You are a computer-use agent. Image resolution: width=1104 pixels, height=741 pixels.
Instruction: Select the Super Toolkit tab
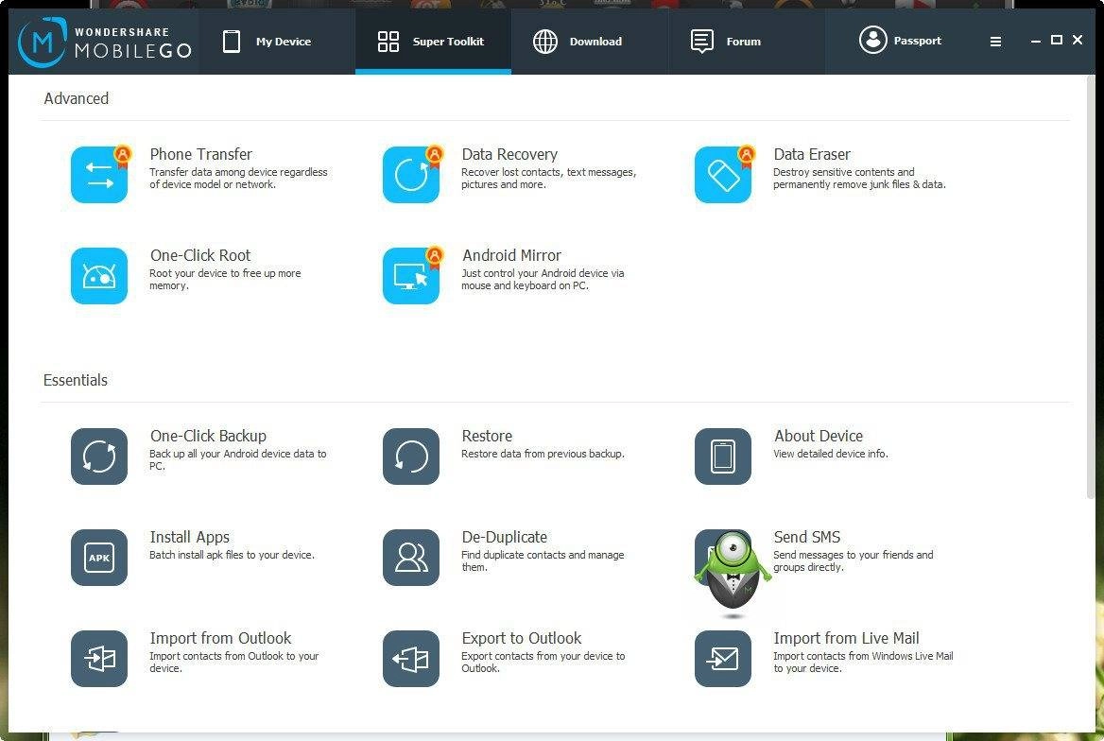(x=433, y=42)
